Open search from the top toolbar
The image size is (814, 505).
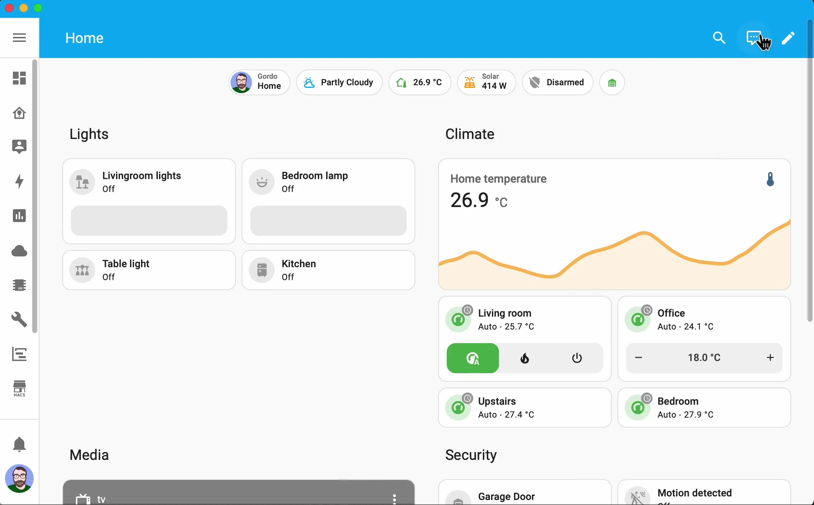(719, 38)
